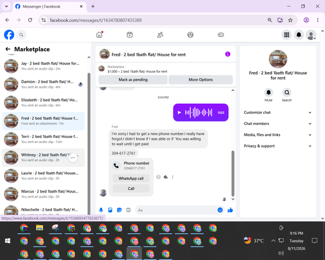This screenshot has height=260, width=325.
Task: Click the Marketplace listing $1,000 link
Action: [137, 71]
